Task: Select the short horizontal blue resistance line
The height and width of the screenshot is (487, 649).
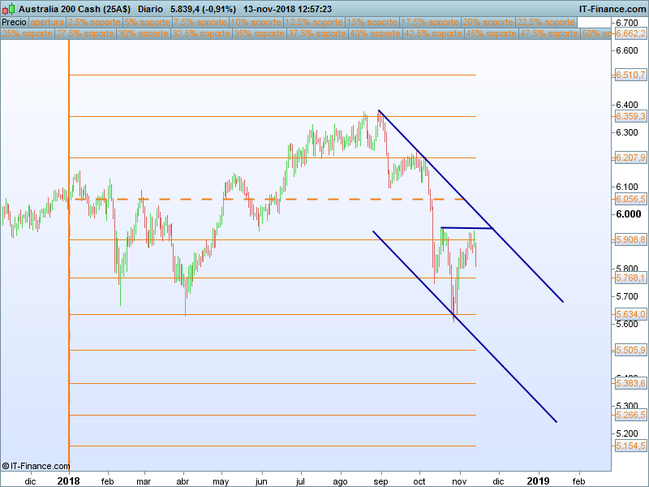Action: (x=467, y=228)
